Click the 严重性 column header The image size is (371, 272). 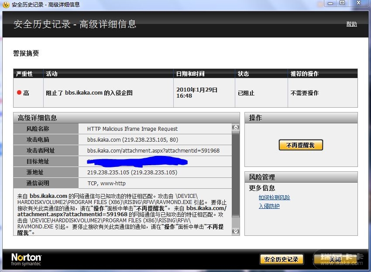[28, 74]
